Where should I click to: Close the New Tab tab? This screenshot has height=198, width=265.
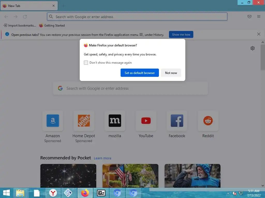coord(54,6)
